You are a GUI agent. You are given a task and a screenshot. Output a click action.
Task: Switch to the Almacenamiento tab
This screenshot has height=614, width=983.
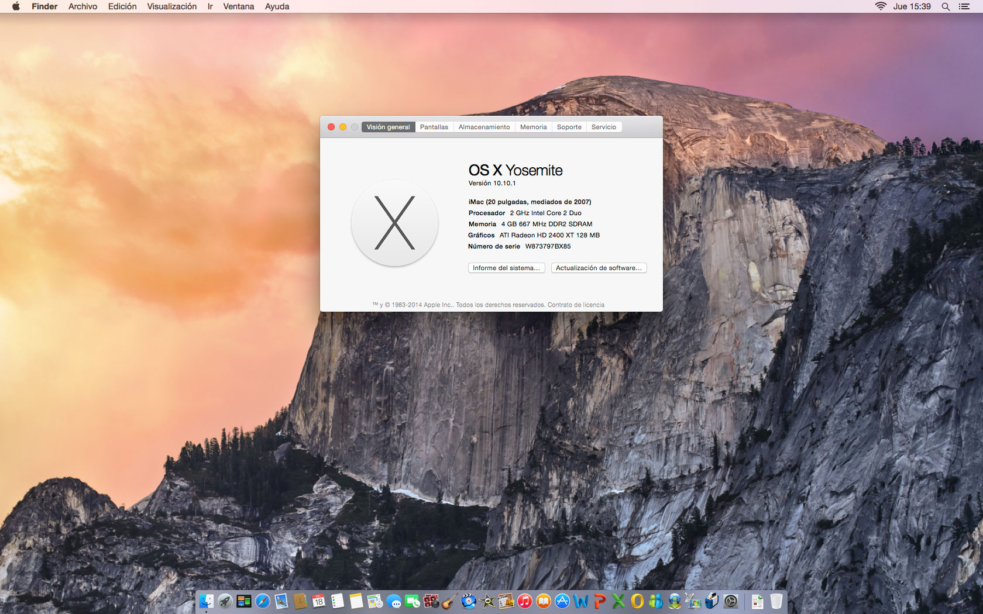click(484, 127)
